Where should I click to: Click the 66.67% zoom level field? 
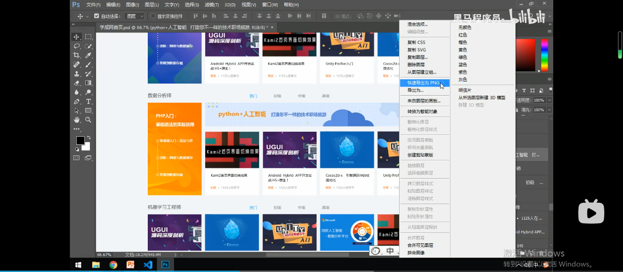104,255
